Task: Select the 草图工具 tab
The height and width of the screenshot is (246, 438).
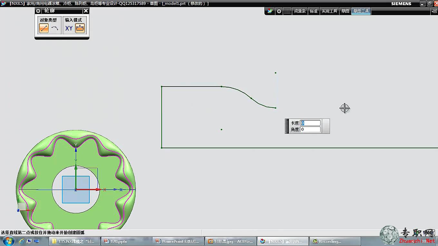Action: coord(361,11)
